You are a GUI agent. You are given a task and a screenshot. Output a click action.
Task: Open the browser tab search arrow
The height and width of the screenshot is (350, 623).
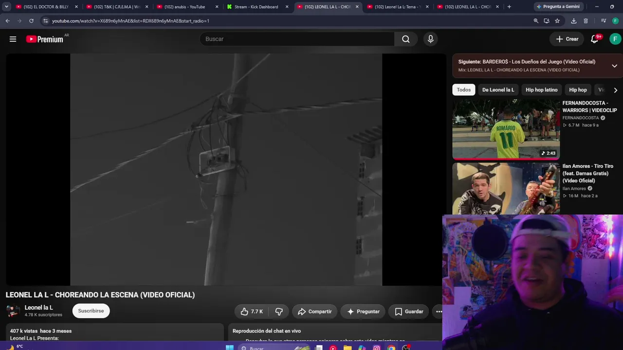tap(6, 7)
